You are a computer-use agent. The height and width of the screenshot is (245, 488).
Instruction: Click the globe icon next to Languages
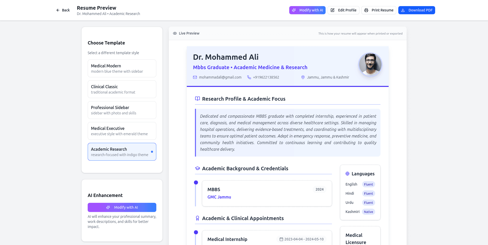[x=347, y=174]
